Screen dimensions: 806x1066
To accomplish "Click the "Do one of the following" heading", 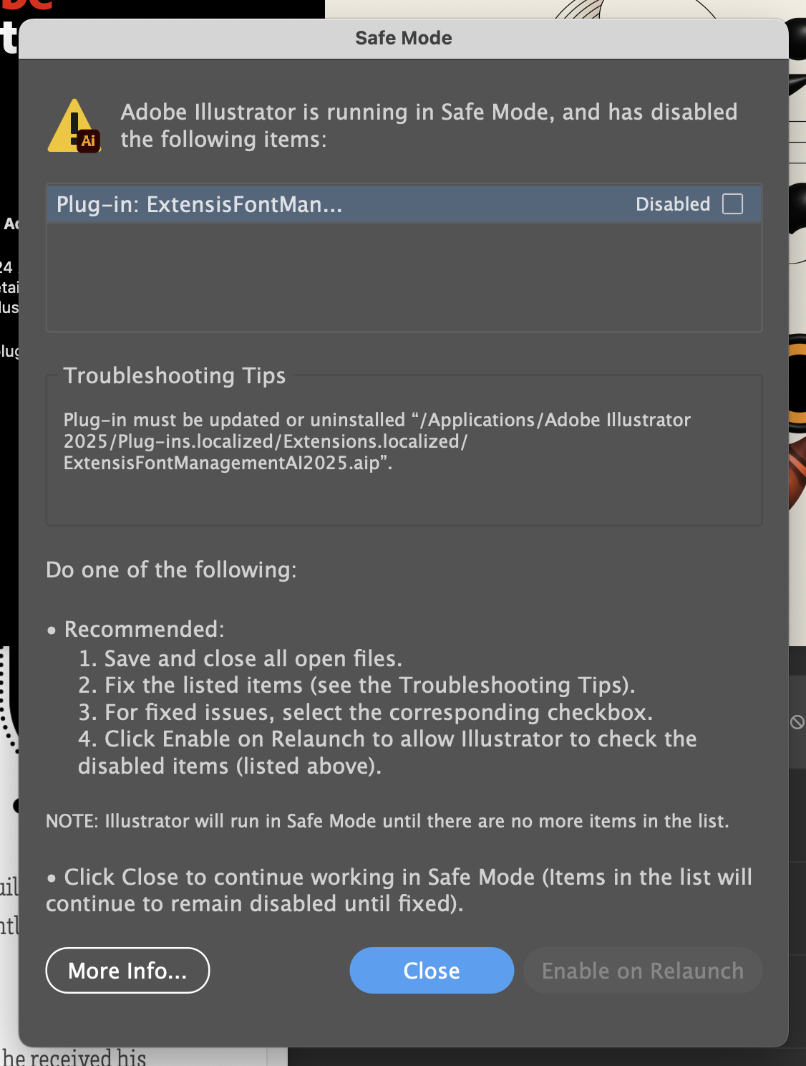I will pos(171,570).
